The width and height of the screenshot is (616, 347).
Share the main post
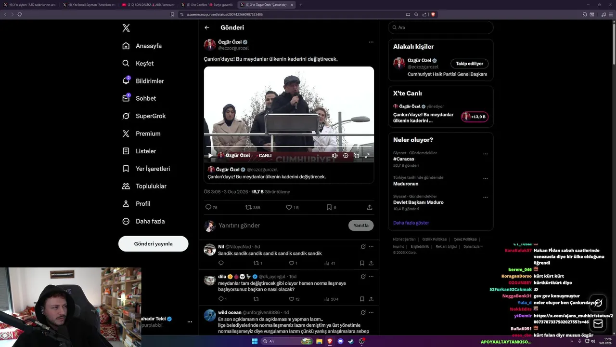pyautogui.click(x=370, y=207)
